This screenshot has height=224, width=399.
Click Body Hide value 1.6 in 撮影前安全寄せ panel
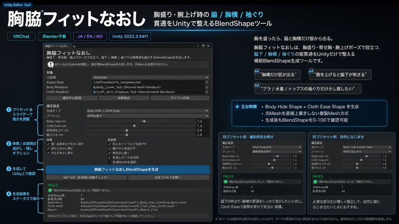[x=297, y=156]
